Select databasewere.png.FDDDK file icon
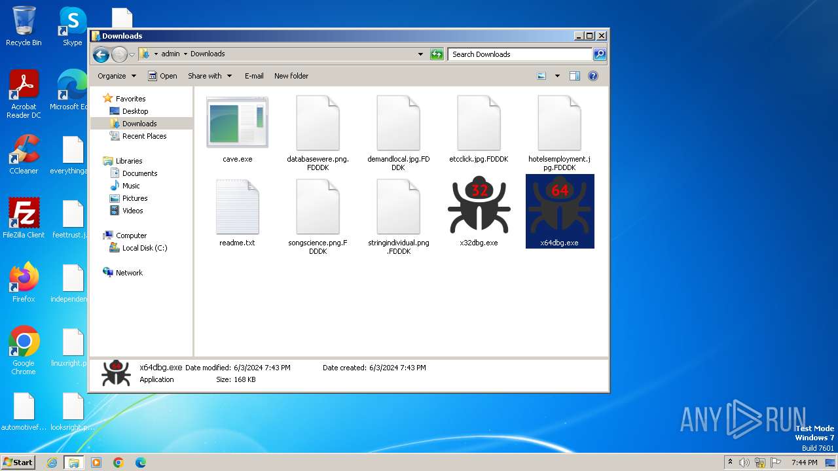The image size is (838, 471). 318,123
